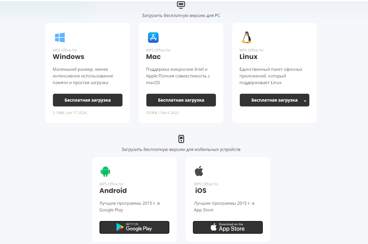
Task: Click the 5.1MB / Jan 17 2024 text
Action: point(70,113)
